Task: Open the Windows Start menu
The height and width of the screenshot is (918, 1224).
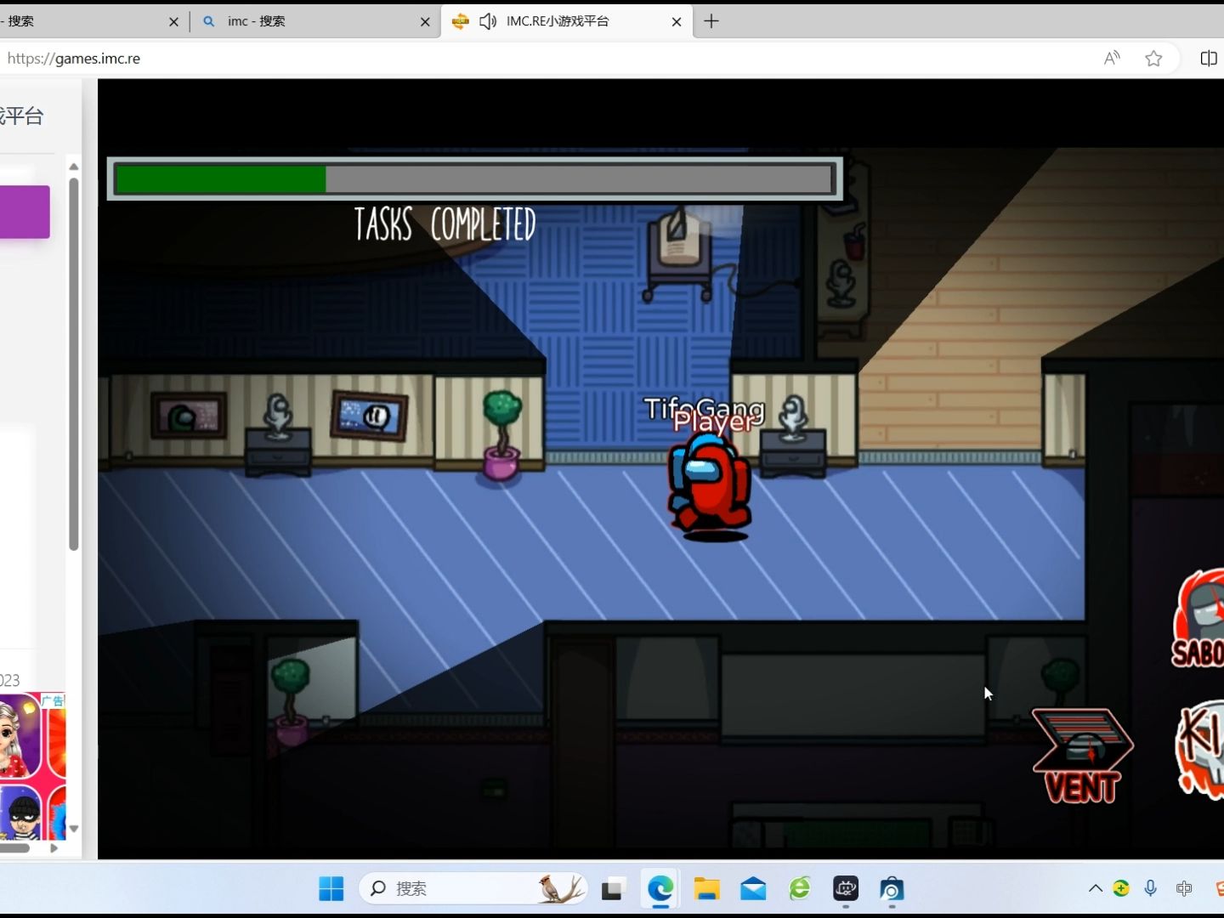Action: [x=331, y=888]
